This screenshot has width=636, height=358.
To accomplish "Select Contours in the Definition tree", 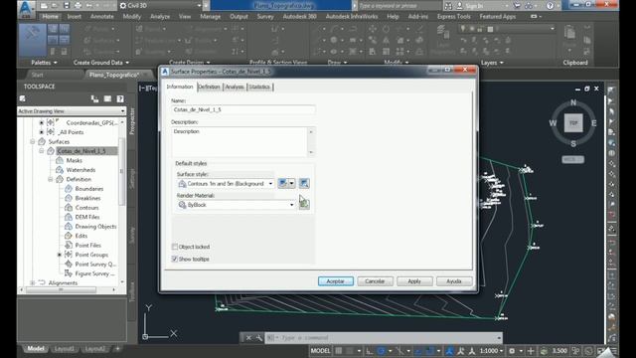I will pos(86,208).
